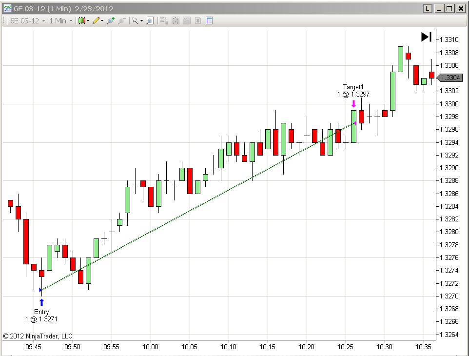
Task: Expand the drawing tools dropdown arrow
Action: click(102, 21)
